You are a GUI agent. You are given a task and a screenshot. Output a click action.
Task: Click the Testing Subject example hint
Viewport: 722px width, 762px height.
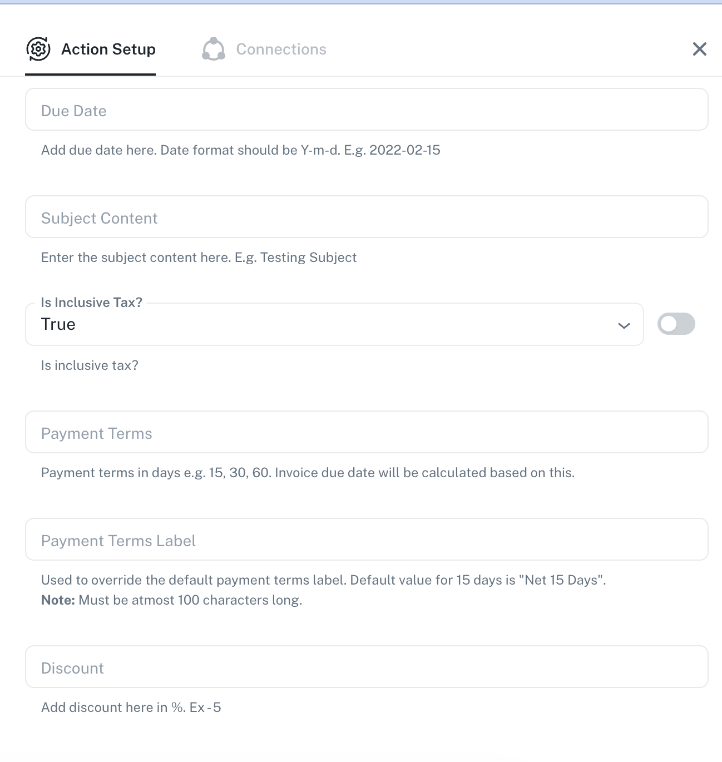199,258
